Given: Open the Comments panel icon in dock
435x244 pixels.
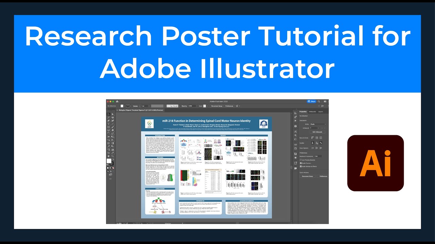Looking at the screenshot, I should (x=296, y=168).
